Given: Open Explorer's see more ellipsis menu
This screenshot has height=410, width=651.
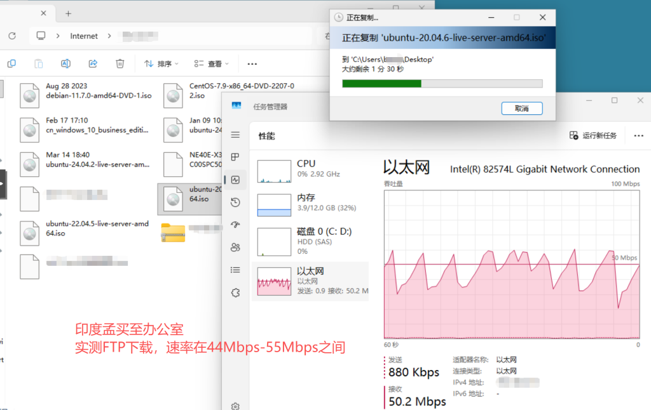Looking at the screenshot, I should [x=252, y=63].
